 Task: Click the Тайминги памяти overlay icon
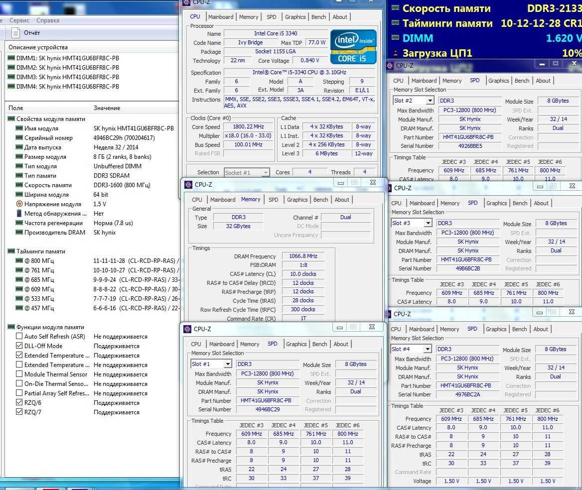pyautogui.click(x=396, y=23)
